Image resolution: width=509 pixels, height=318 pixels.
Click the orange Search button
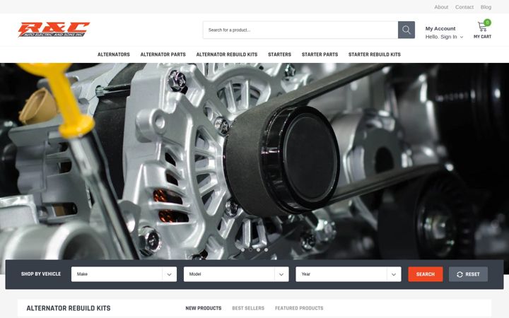coord(426,274)
